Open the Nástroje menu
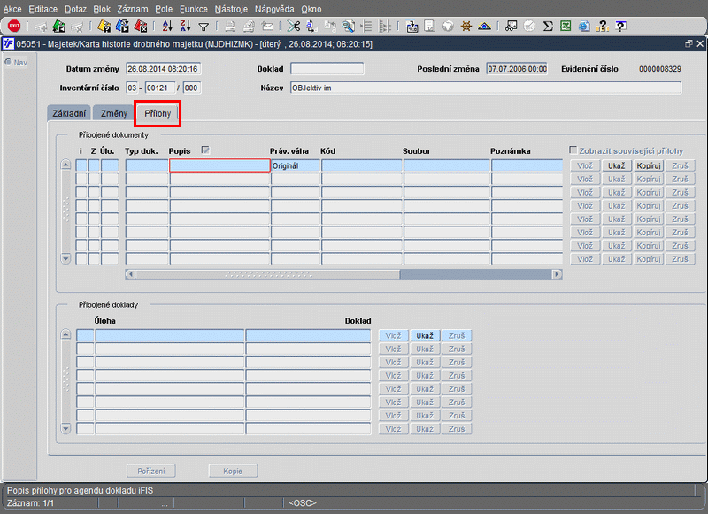The image size is (708, 514). coord(231,8)
